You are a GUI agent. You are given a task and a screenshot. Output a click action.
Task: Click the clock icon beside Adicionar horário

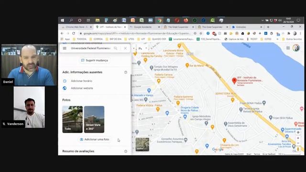[x=65, y=81]
